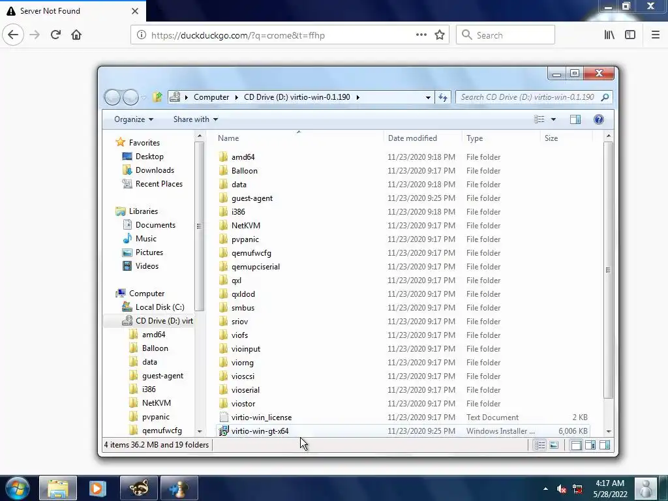Open Explorer help with the question mark icon

[599, 119]
